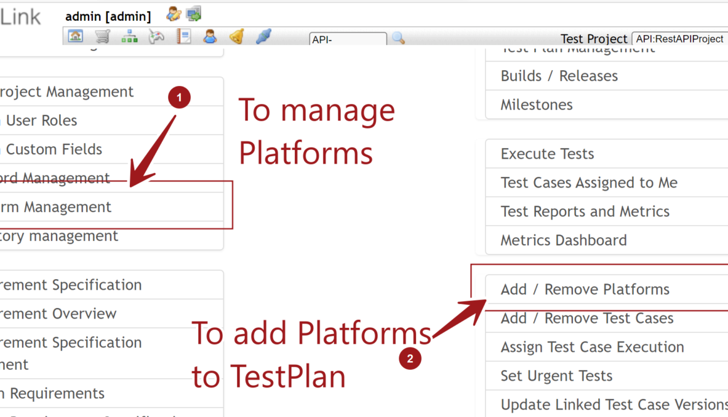Open Assign Test Case Execution
Image resolution: width=728 pixels, height=417 pixels.
[592, 347]
